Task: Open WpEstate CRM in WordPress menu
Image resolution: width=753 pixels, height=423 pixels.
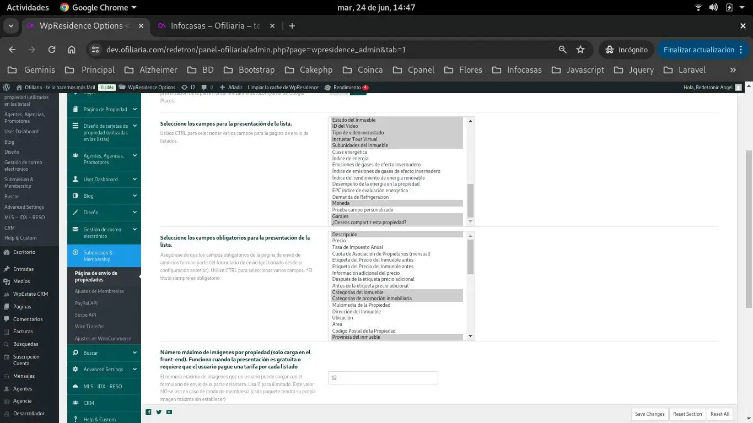Action: [29, 294]
